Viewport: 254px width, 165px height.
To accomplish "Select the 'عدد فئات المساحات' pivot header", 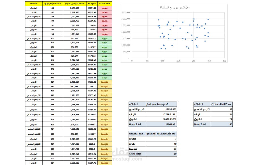I will click(x=222, y=104).
